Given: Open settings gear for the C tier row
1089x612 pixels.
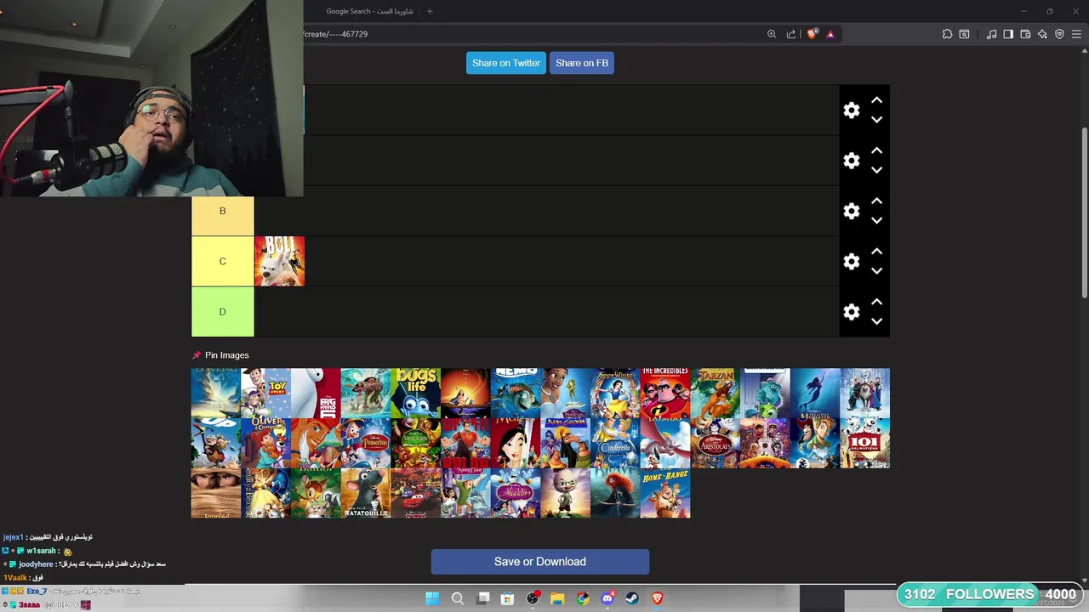Looking at the screenshot, I should click(x=852, y=261).
